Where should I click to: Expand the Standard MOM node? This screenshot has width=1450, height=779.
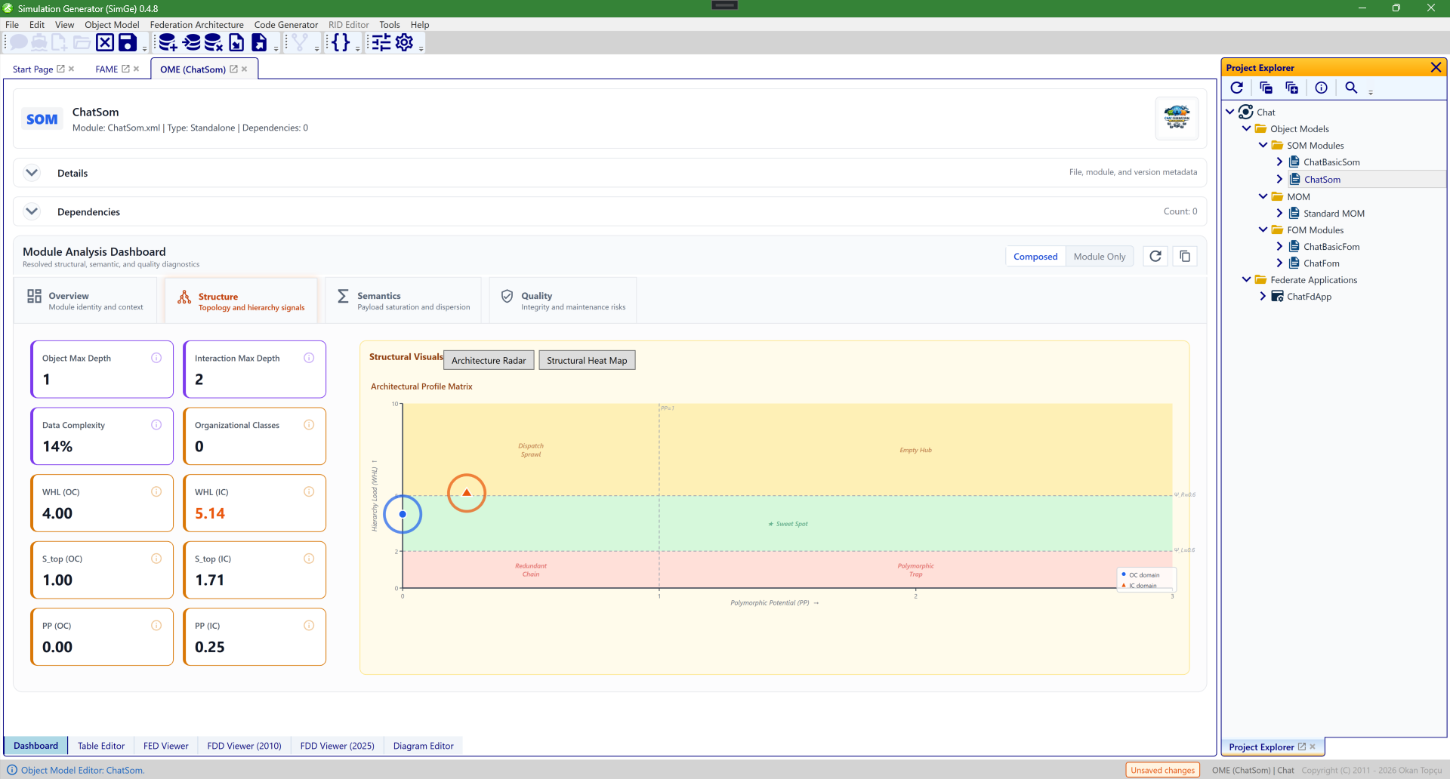click(1279, 213)
